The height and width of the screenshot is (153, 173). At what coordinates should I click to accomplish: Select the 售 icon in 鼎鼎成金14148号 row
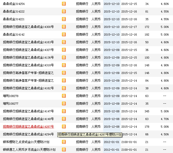pos(64,119)
